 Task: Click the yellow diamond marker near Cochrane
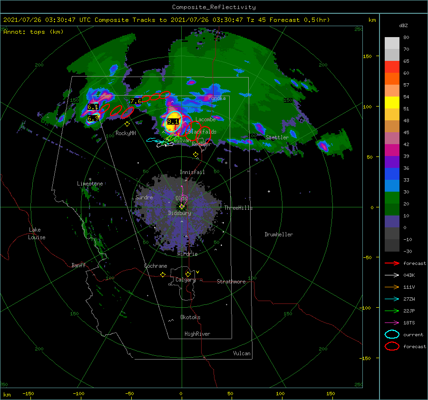[163, 274]
